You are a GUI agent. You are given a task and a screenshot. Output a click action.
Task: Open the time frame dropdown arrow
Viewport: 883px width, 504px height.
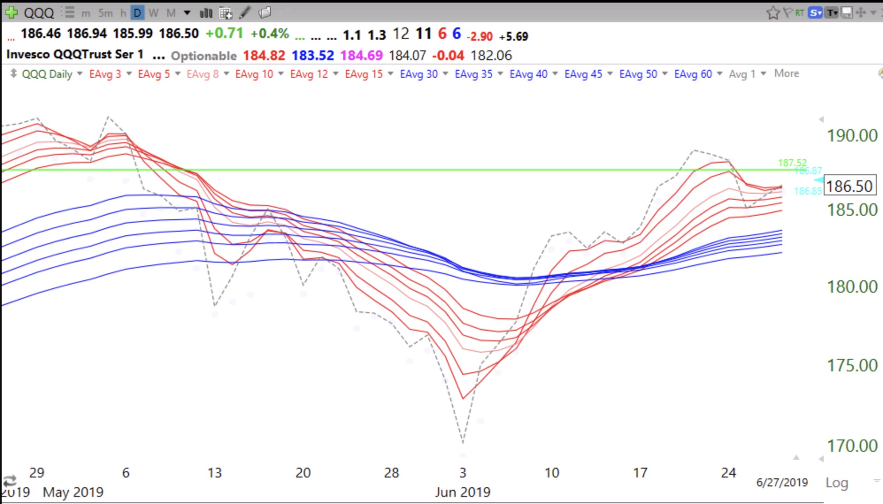point(187,13)
